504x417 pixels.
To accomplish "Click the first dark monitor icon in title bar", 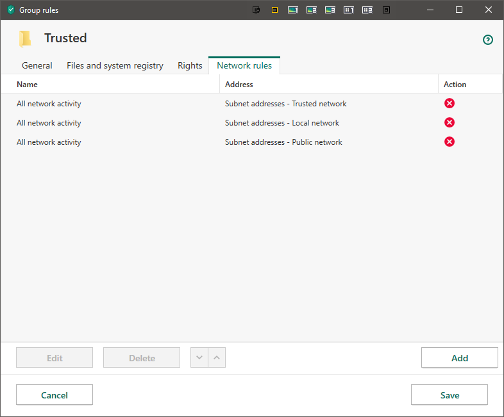I will pos(256,10).
